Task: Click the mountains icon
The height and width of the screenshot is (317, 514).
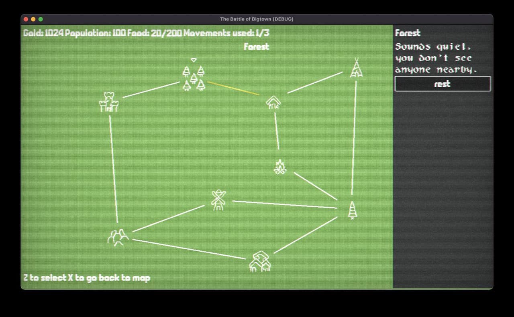Action: pos(118,237)
